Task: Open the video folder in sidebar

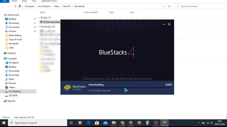Action: click(x=11, y=48)
